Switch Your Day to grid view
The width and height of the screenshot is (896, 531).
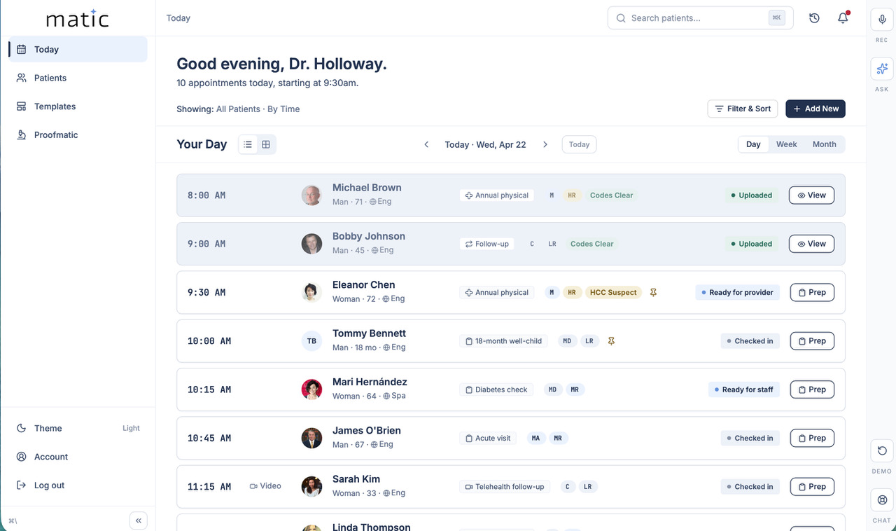266,144
